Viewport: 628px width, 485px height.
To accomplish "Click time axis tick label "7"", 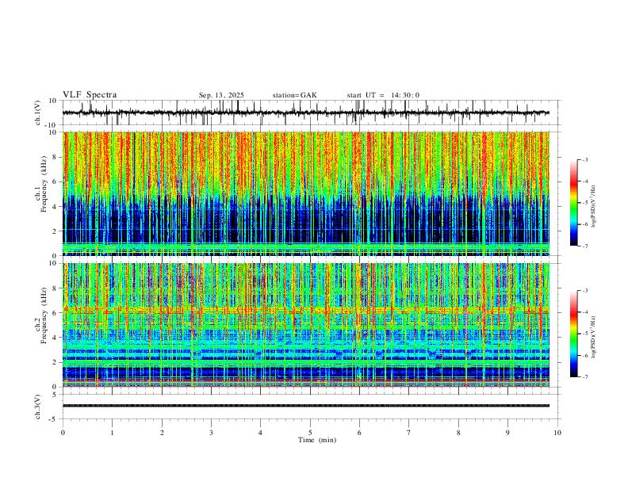I will click(x=409, y=433).
